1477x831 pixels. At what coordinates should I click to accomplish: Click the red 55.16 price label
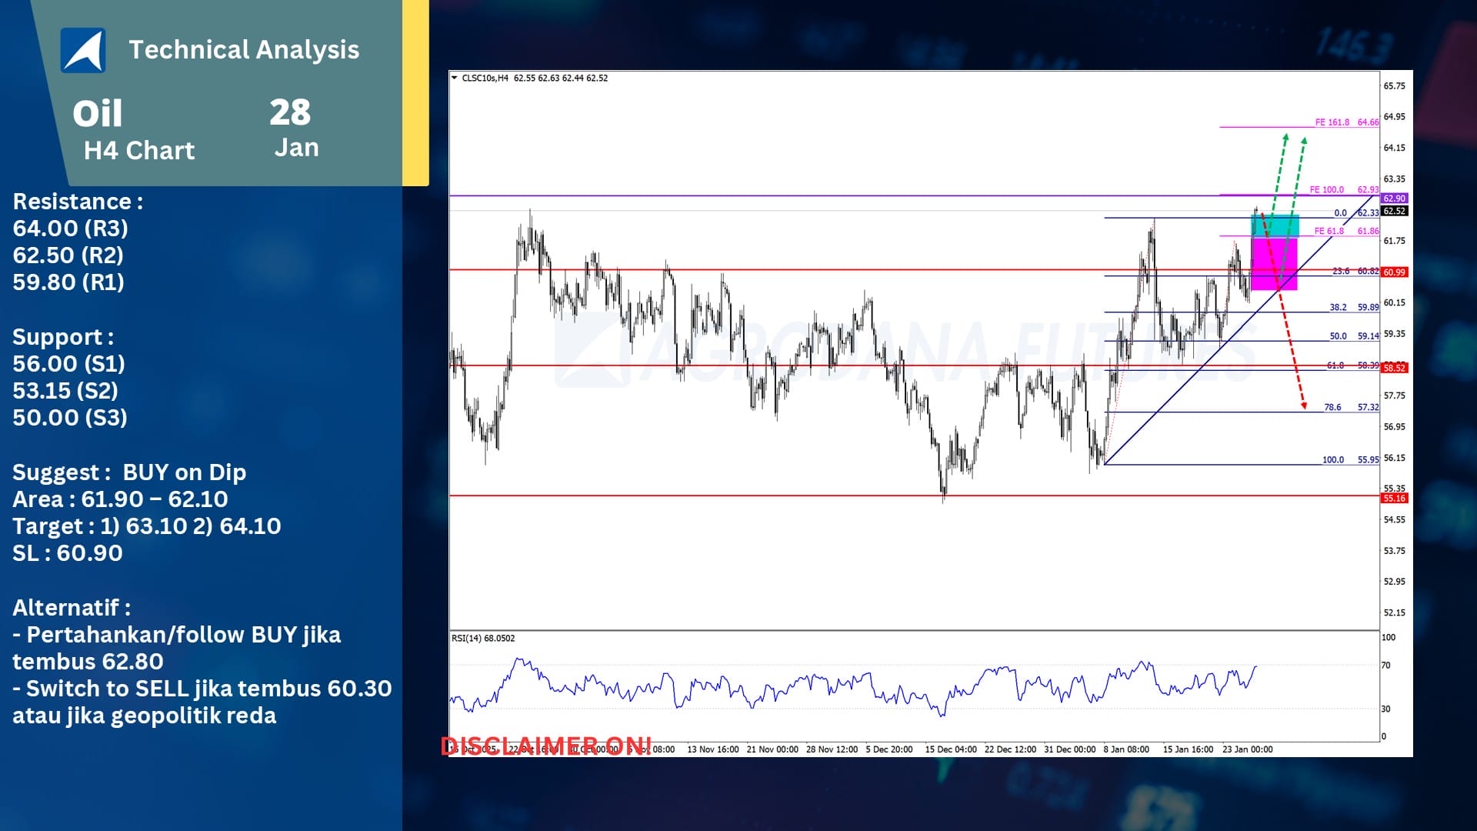click(x=1394, y=499)
